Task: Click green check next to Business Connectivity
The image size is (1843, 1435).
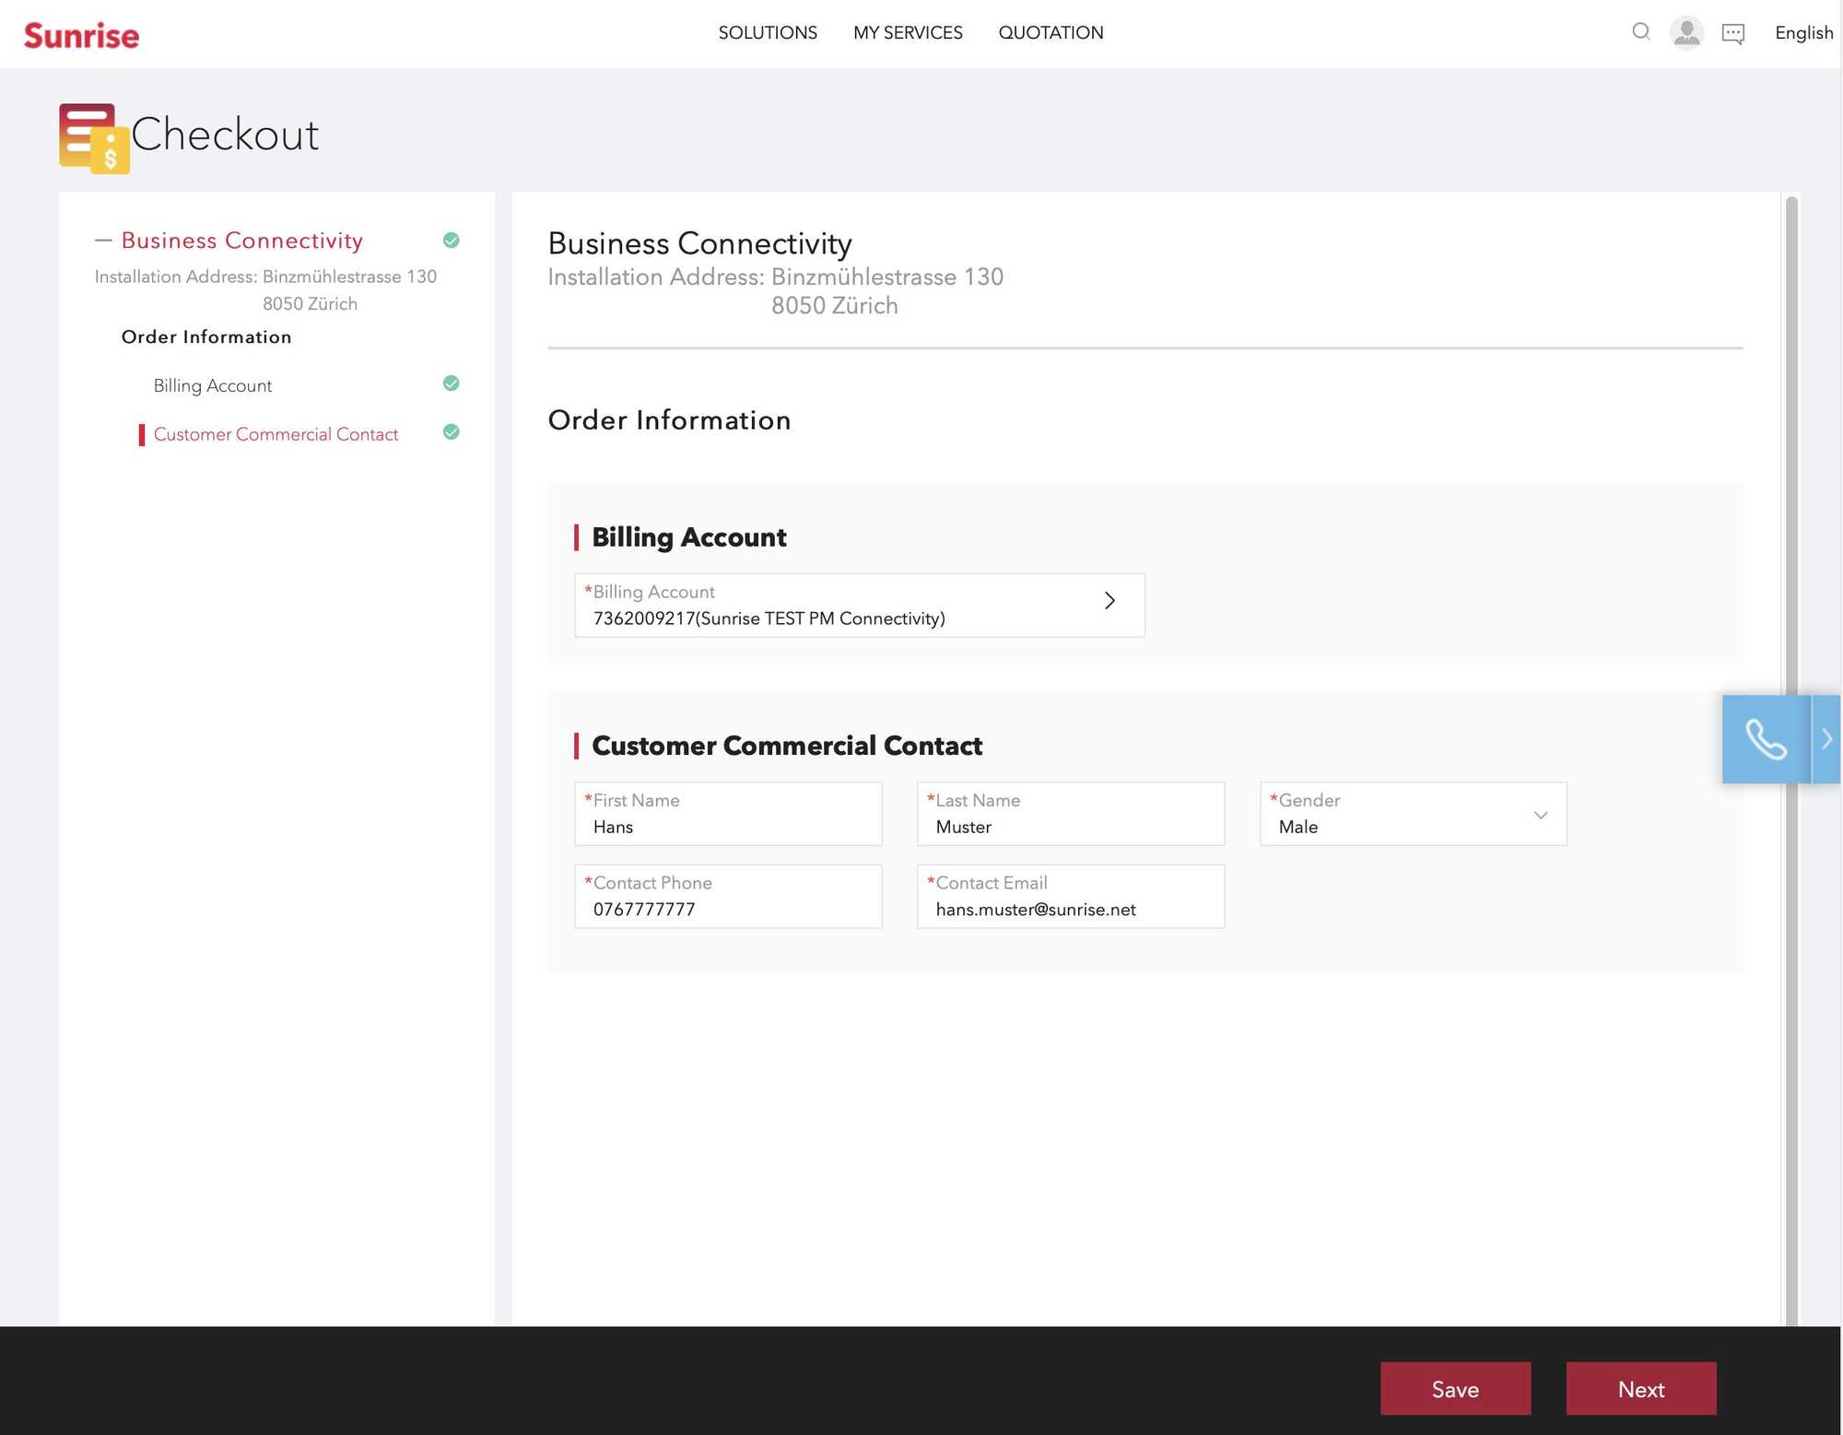Action: (451, 241)
